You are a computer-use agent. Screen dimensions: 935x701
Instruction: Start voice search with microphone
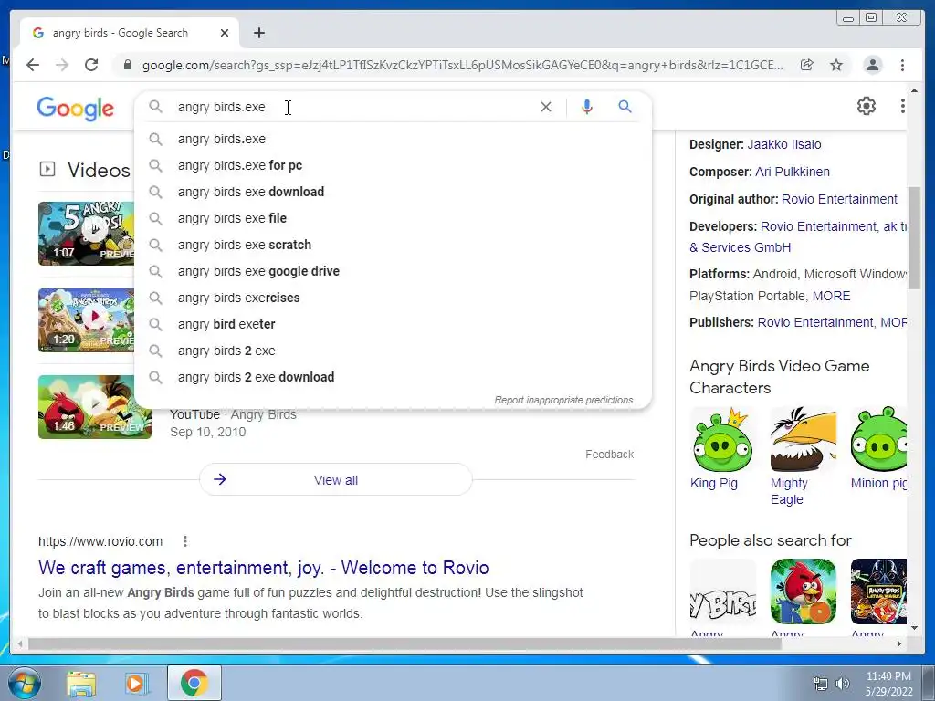click(x=587, y=107)
